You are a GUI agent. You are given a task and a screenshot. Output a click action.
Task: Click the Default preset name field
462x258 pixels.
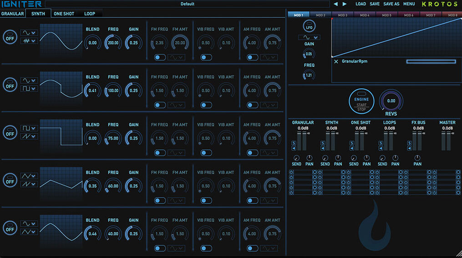point(187,4)
